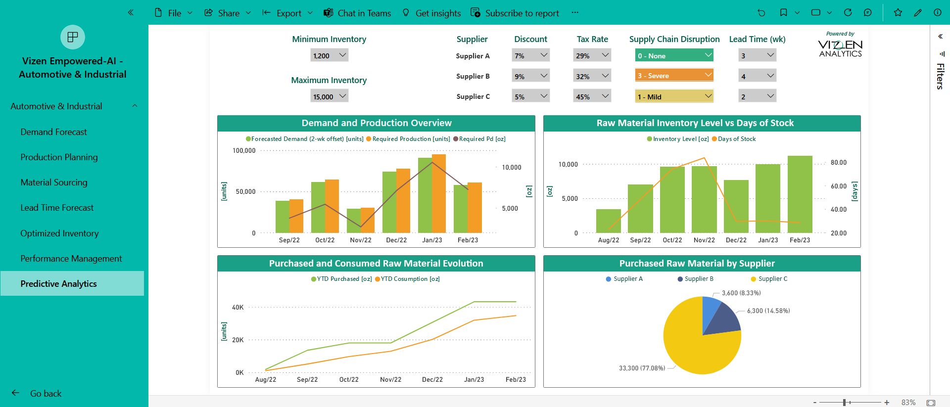Open the '1 - Mild' disruption dropdown
Viewport: 950px width, 407px height.
674,96
